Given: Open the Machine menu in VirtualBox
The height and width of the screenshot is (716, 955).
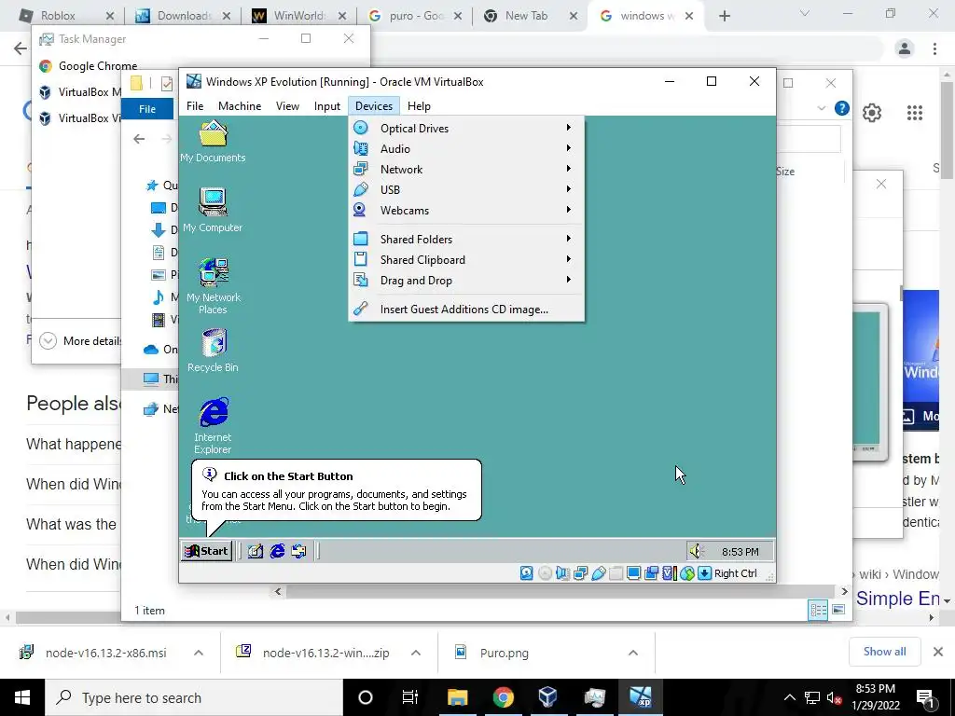Looking at the screenshot, I should click(x=240, y=106).
